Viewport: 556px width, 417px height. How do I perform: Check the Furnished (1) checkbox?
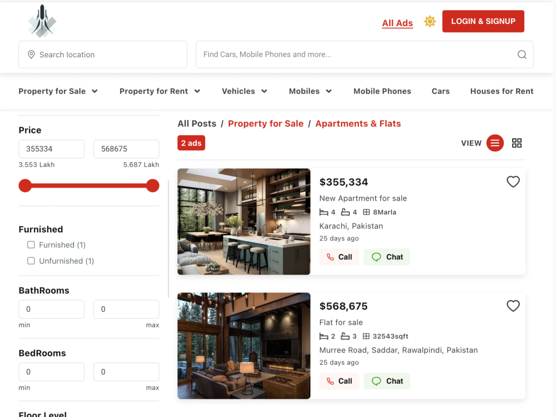tap(31, 245)
